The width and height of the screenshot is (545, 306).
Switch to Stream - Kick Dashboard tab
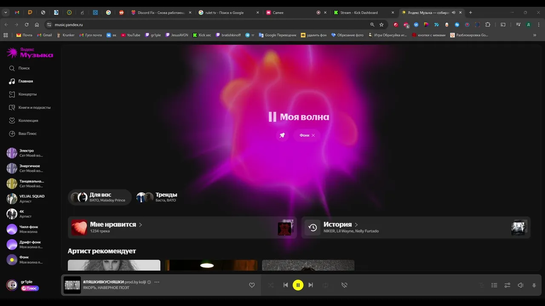pyautogui.click(x=363, y=13)
